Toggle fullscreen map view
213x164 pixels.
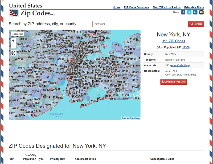click(x=13, y=53)
